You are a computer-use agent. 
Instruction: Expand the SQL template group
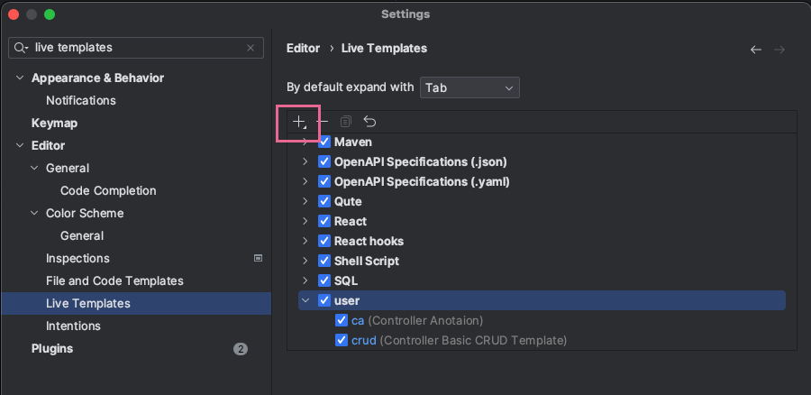point(305,280)
